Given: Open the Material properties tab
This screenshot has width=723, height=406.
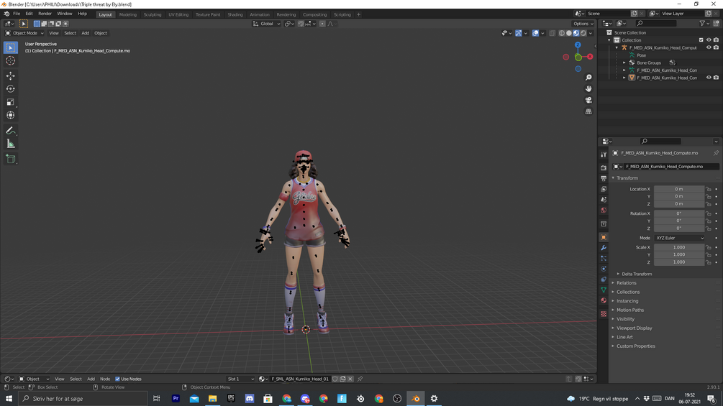Looking at the screenshot, I should [x=604, y=300].
